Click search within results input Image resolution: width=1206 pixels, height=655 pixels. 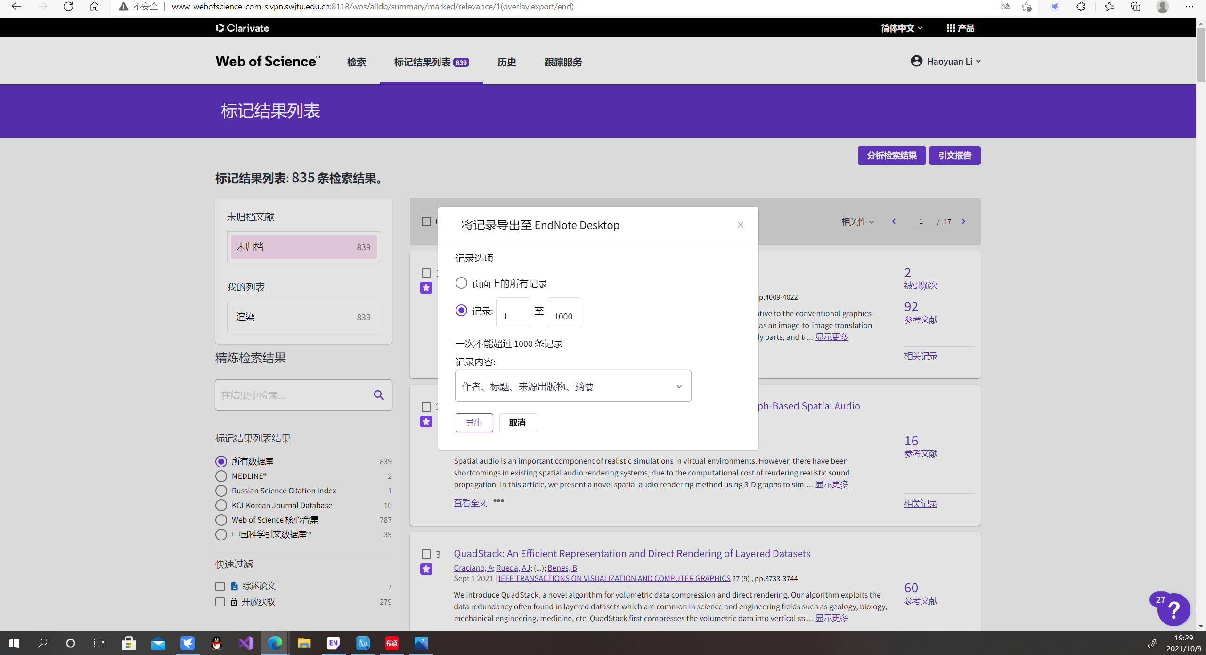(x=294, y=395)
